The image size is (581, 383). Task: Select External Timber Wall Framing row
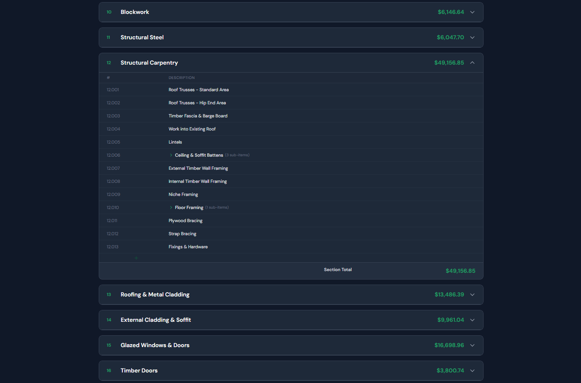point(291,168)
